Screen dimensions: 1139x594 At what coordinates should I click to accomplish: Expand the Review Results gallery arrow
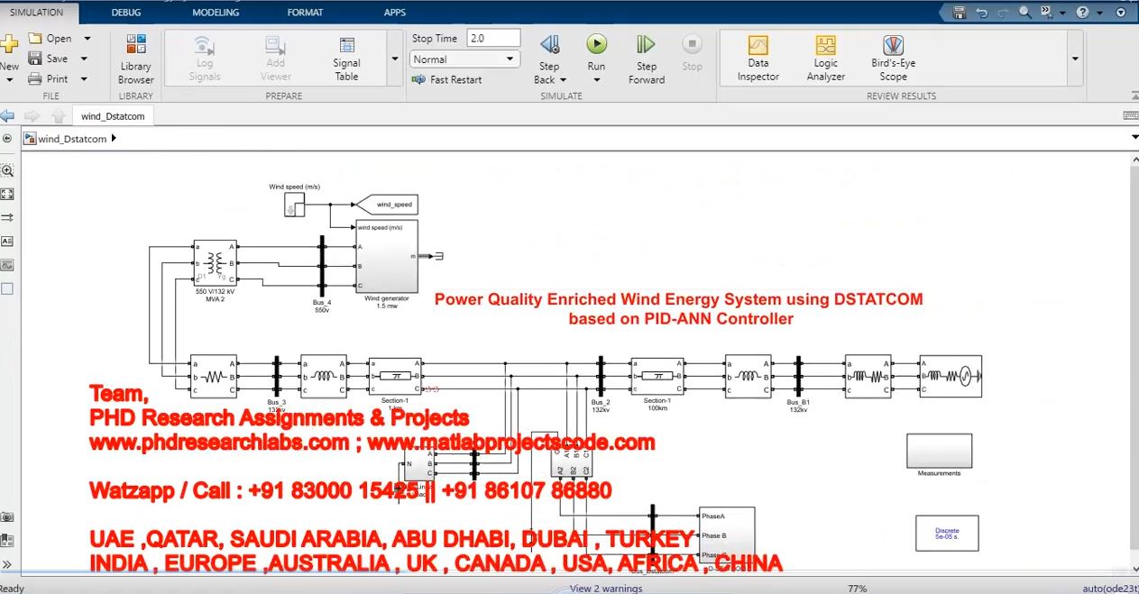point(1074,59)
